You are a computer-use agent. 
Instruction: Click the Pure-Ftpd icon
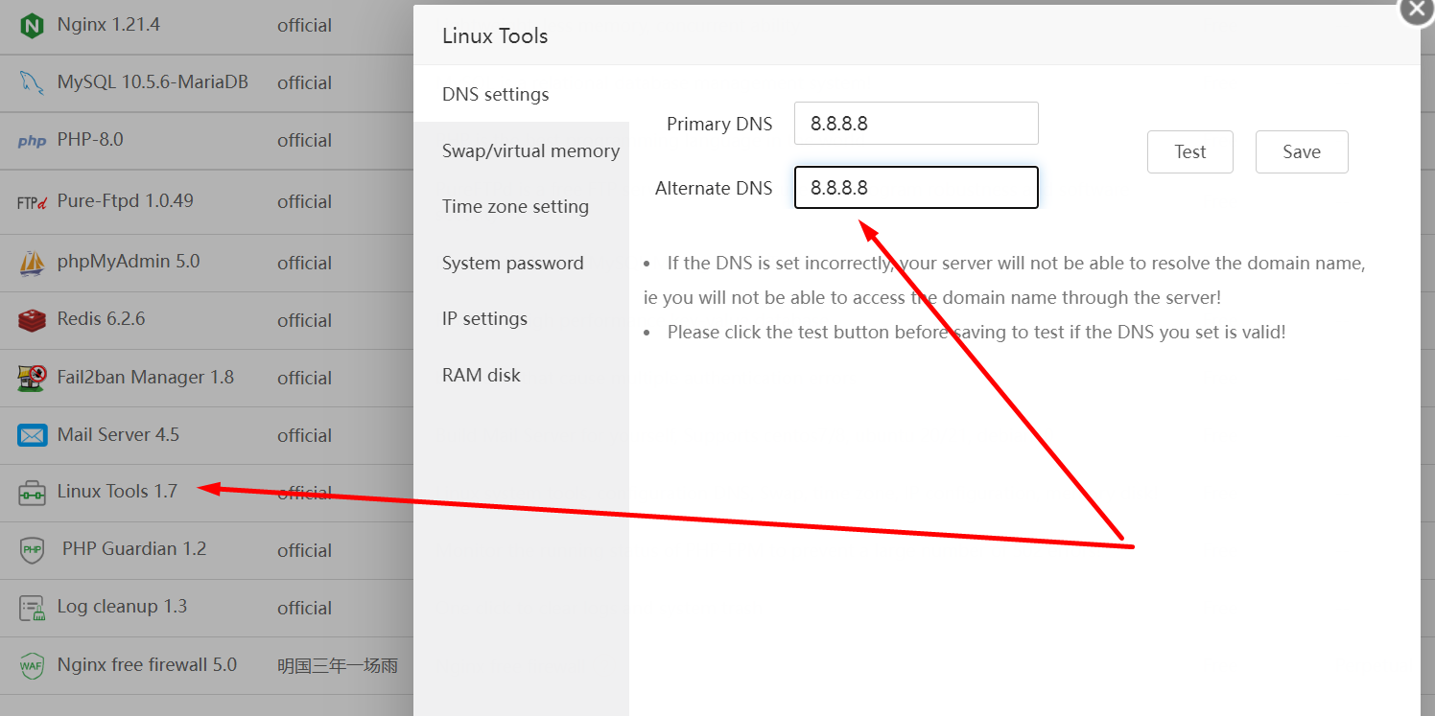pos(32,202)
